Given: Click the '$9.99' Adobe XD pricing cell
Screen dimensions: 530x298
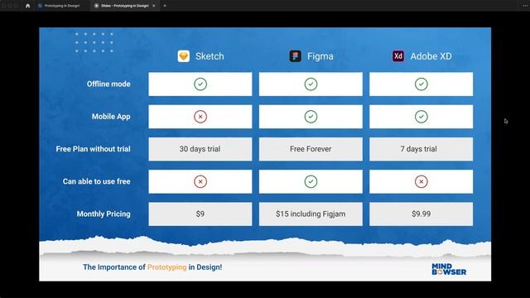Looking at the screenshot, I should [x=422, y=214].
